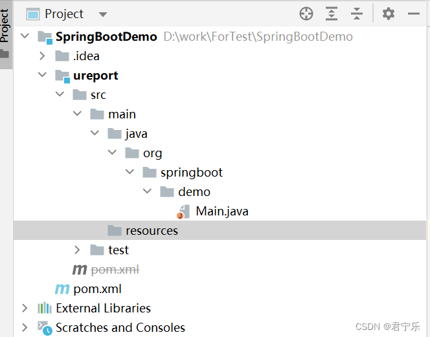
Task: Collapse the src folder chevron
Action: coord(60,94)
